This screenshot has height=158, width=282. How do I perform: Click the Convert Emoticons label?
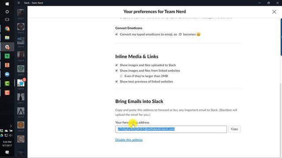129,28
